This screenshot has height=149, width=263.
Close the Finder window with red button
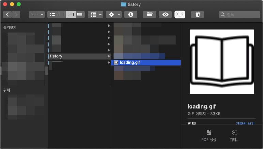pos(5,4)
